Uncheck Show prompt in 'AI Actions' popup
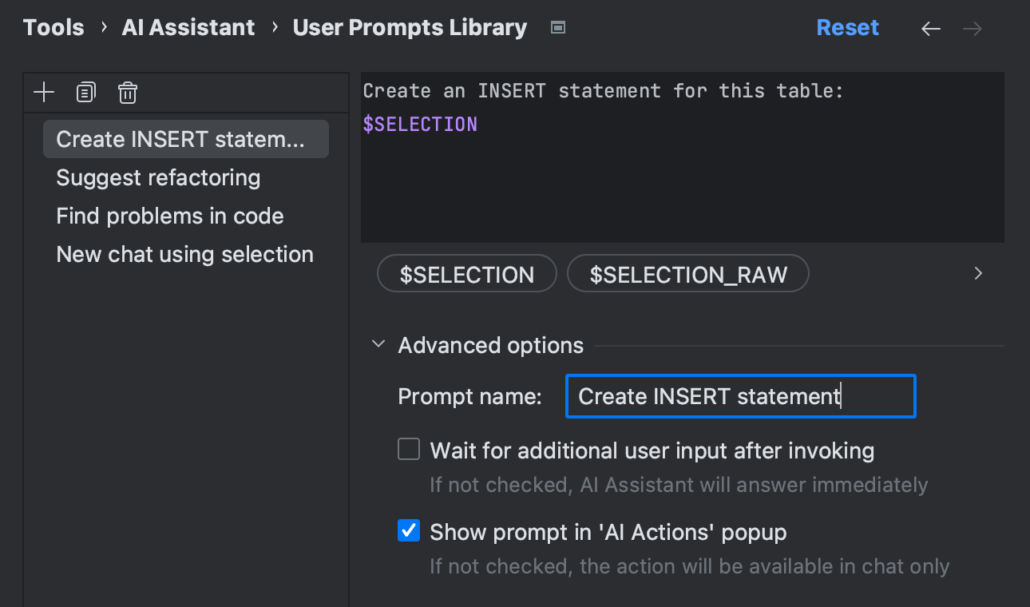This screenshot has width=1030, height=607. (408, 530)
